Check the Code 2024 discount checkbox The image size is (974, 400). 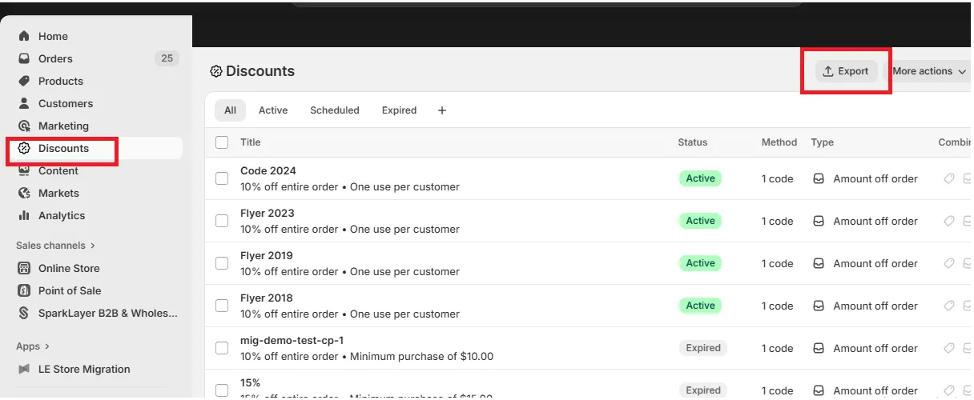coord(222,178)
